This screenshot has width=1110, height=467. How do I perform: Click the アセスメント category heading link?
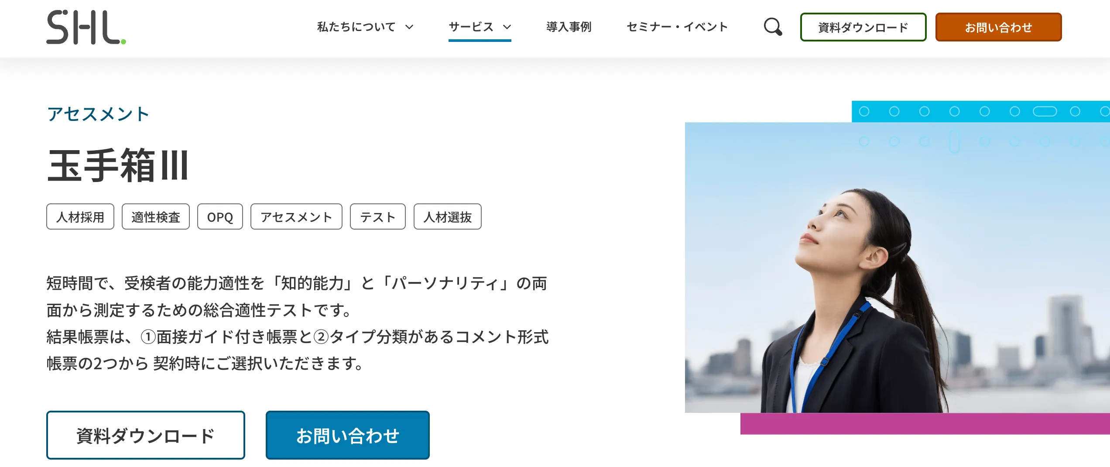click(x=98, y=114)
